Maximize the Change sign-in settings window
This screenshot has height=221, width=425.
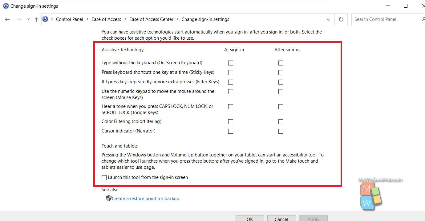406,6
